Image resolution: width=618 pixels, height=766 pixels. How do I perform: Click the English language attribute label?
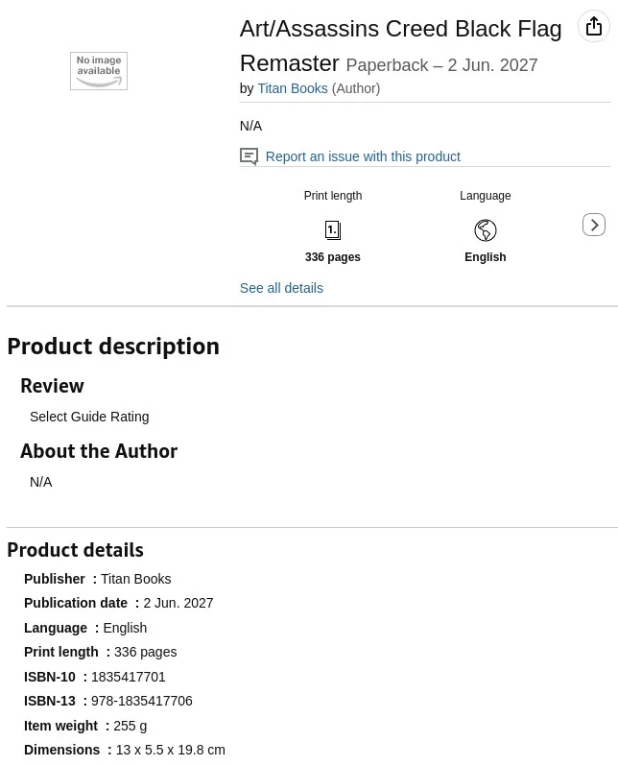486,257
